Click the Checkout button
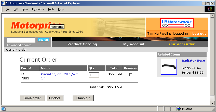Viewport: 216px width, 112px height. 83,98
